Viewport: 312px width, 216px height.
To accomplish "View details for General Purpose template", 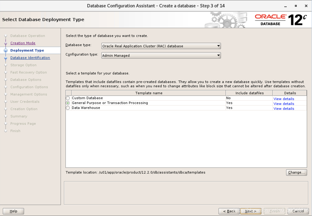I will pyautogui.click(x=284, y=104).
